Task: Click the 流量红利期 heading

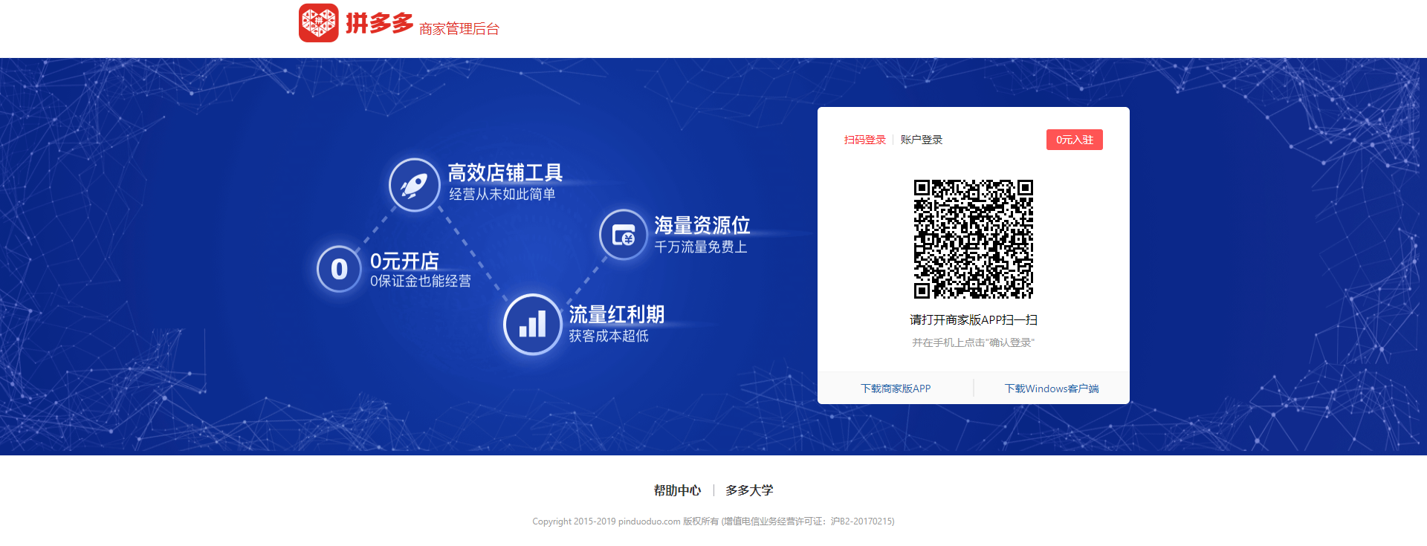Action: (617, 314)
